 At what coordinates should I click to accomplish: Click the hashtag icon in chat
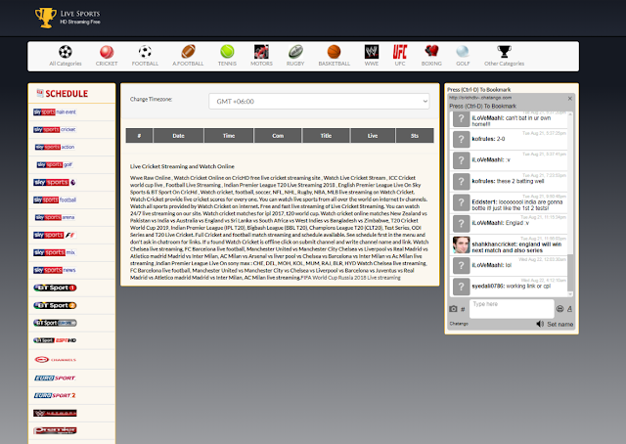[x=463, y=309]
